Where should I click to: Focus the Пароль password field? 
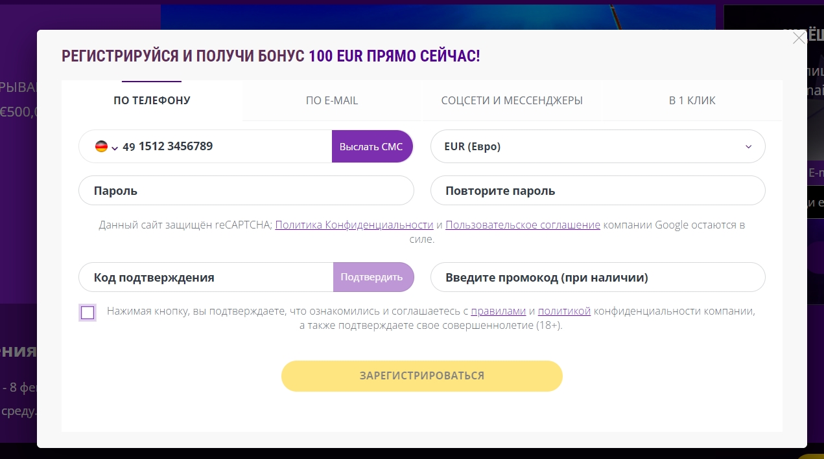tap(246, 190)
